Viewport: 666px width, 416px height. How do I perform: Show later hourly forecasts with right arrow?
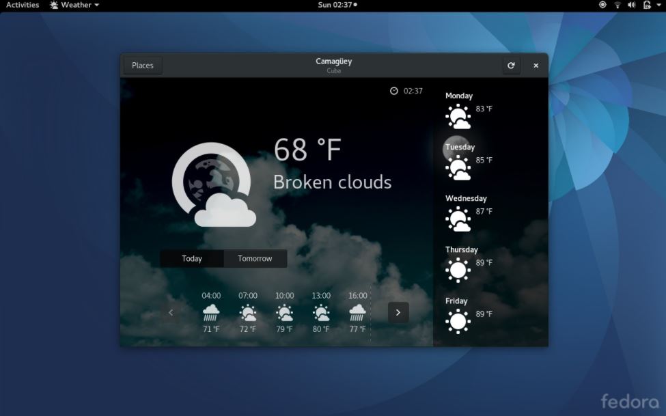point(398,312)
